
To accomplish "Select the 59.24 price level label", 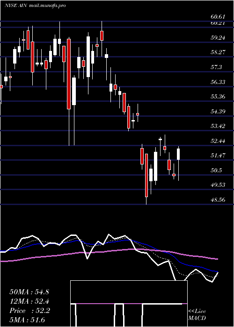I will pos(218,38).
